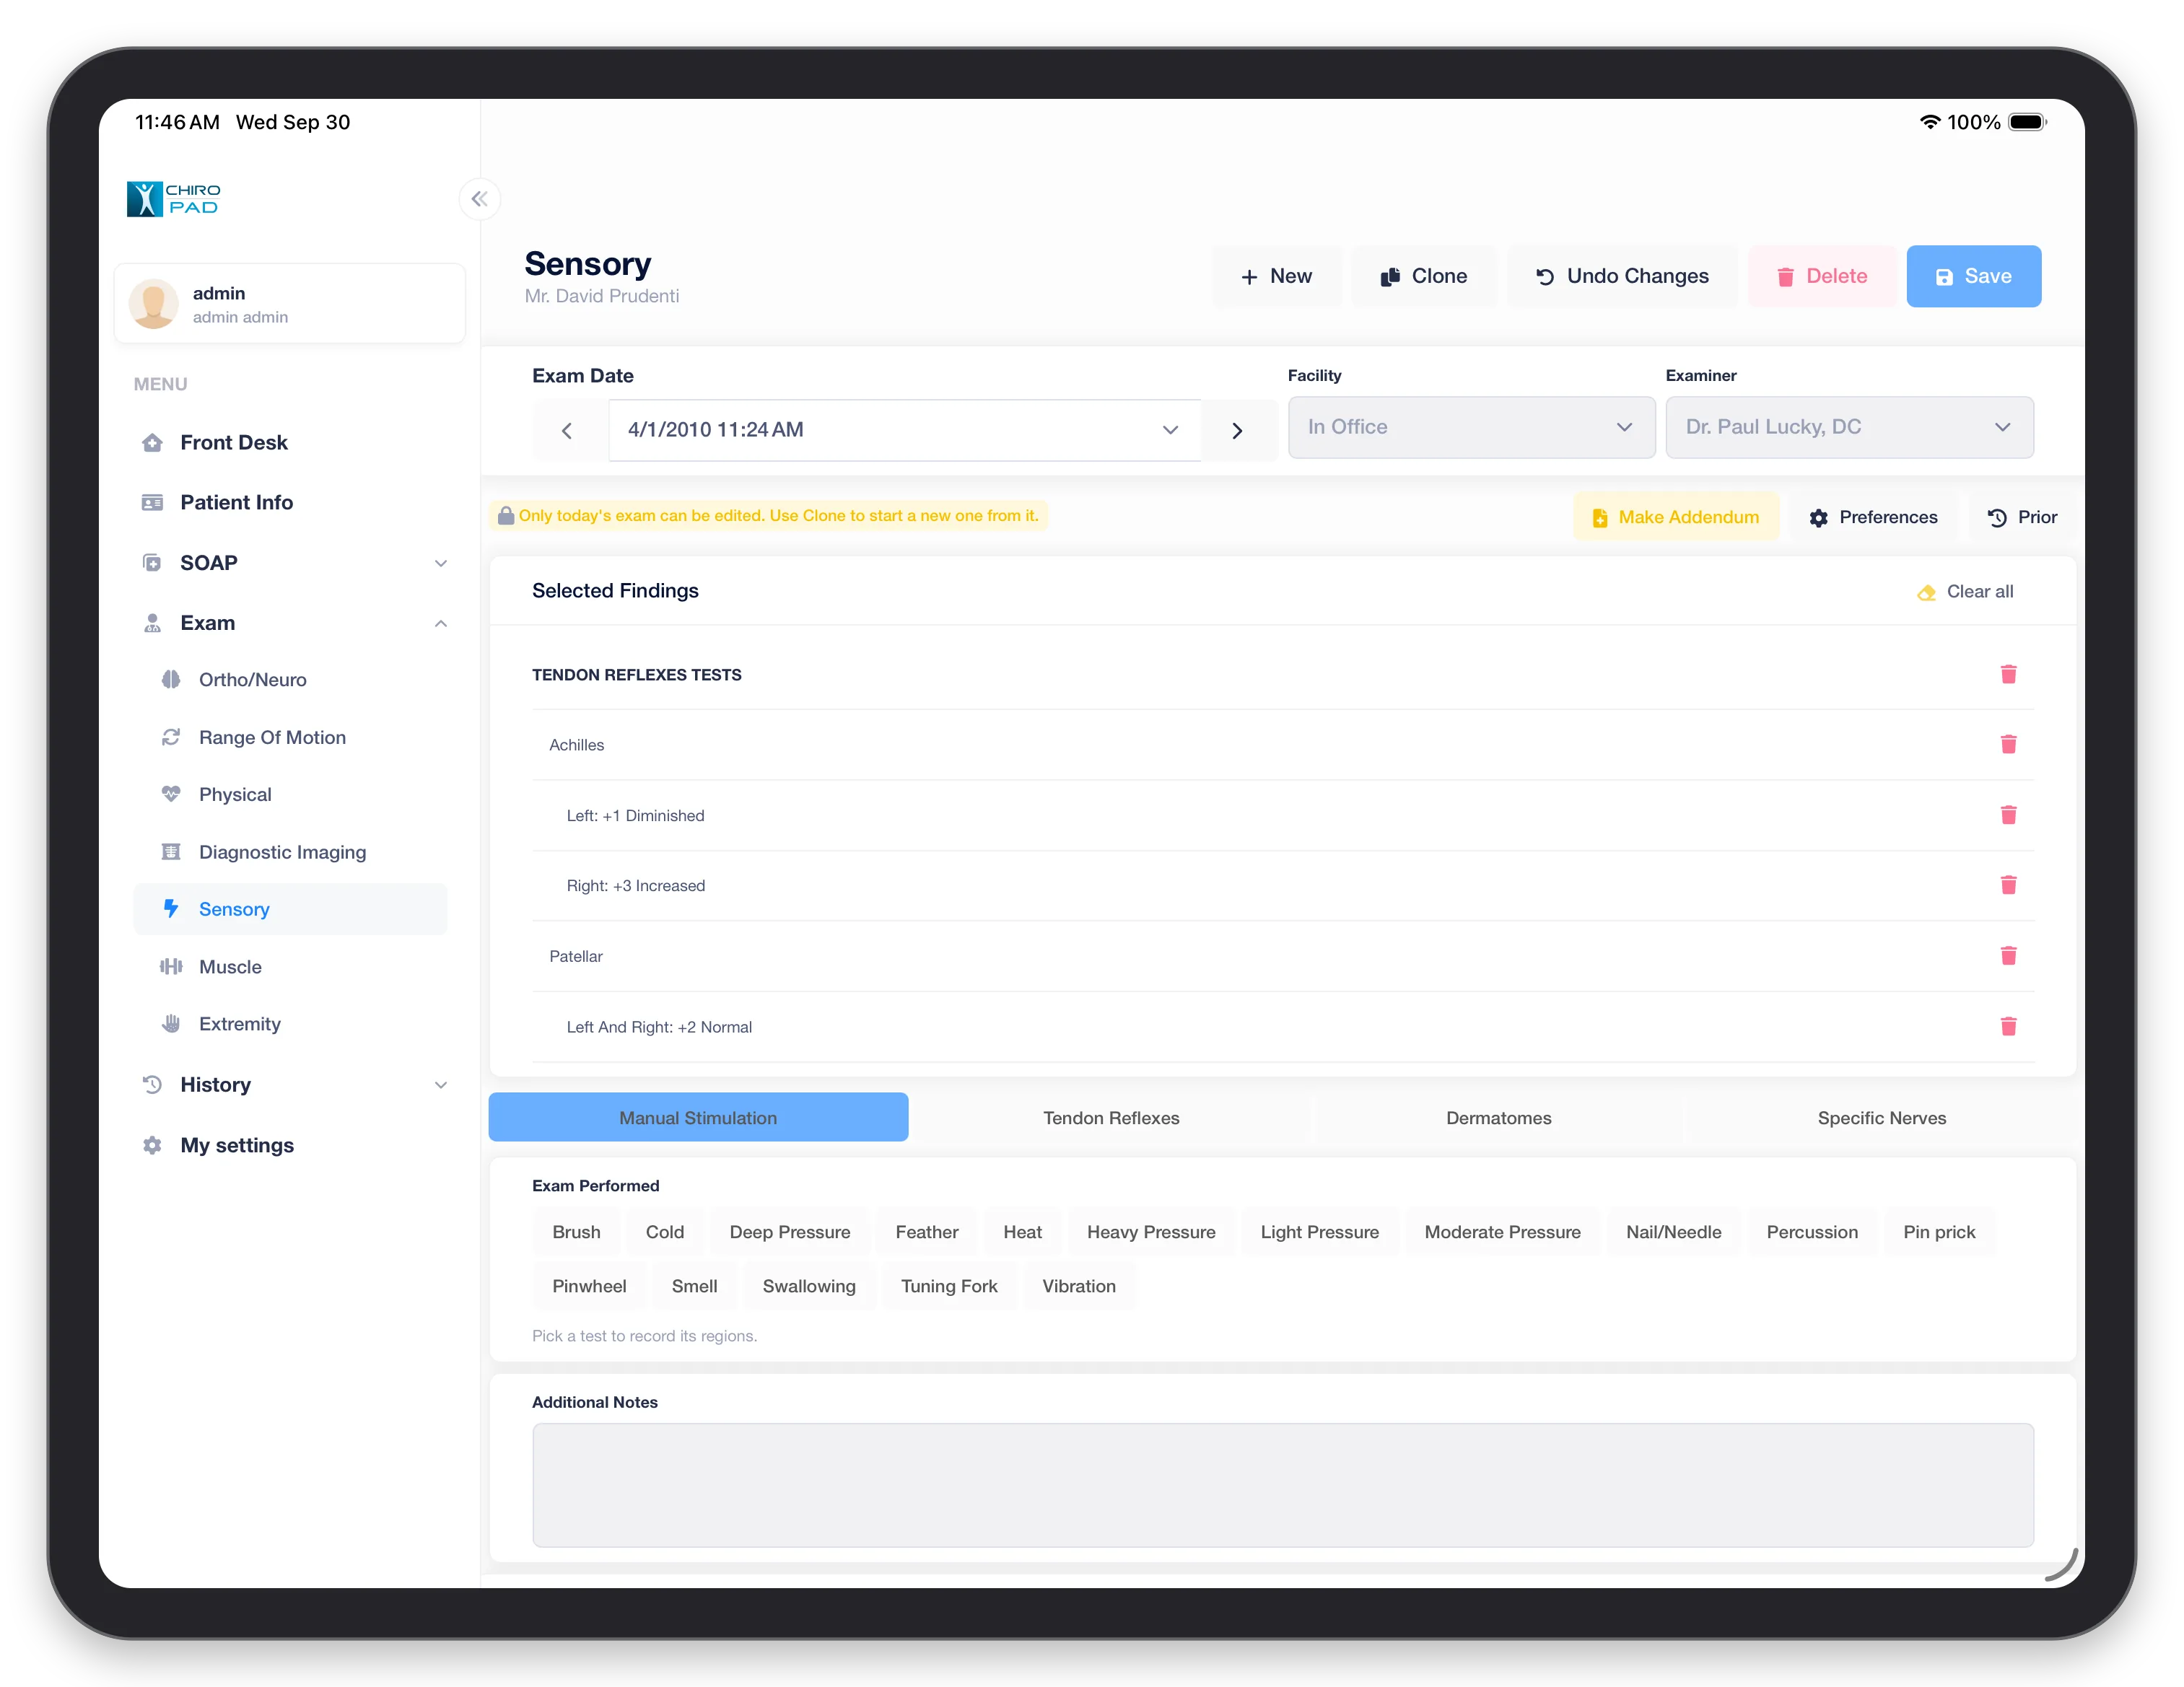Image resolution: width=2184 pixels, height=1687 pixels.
Task: Open the Exam Date dropdown
Action: coord(904,430)
